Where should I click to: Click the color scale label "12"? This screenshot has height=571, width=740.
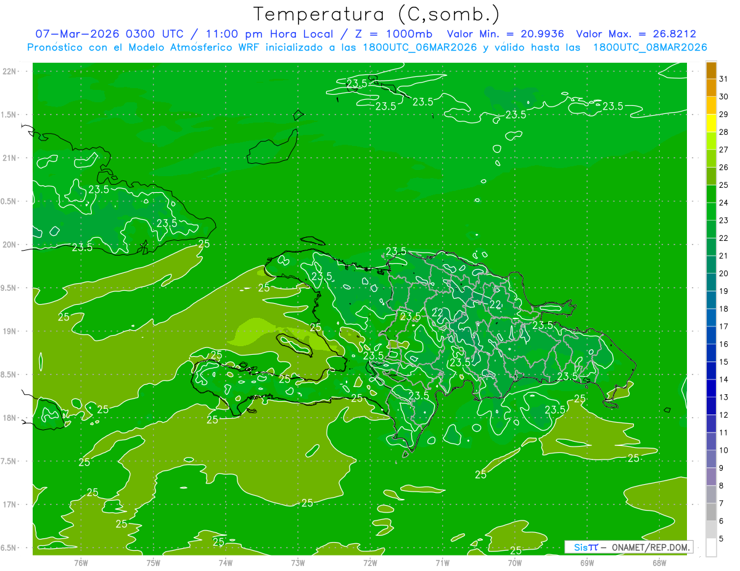pyautogui.click(x=724, y=415)
